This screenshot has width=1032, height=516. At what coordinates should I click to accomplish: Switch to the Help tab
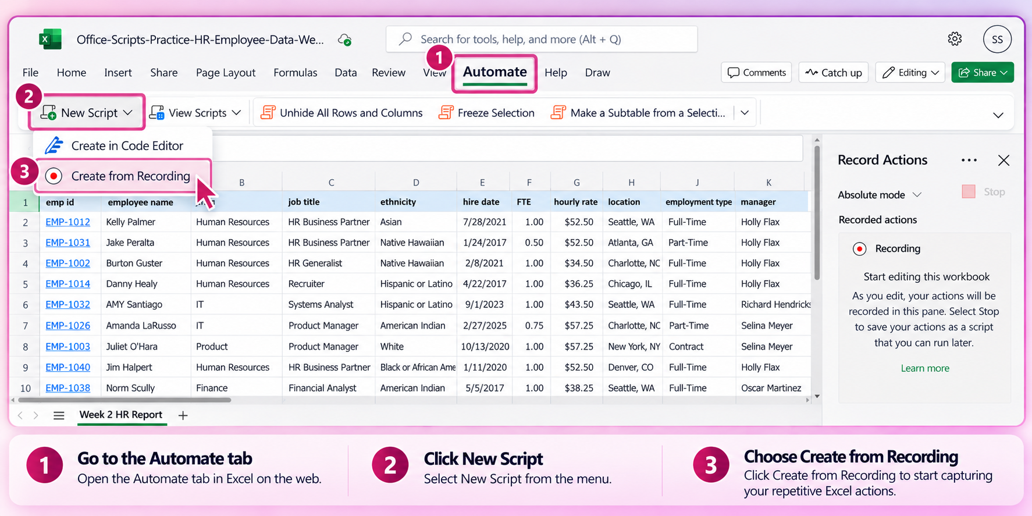pyautogui.click(x=556, y=72)
